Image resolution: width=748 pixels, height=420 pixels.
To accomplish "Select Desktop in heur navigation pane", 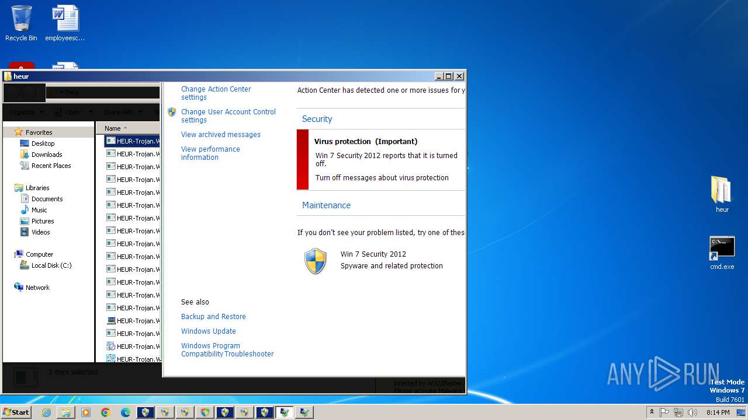I will coord(43,143).
